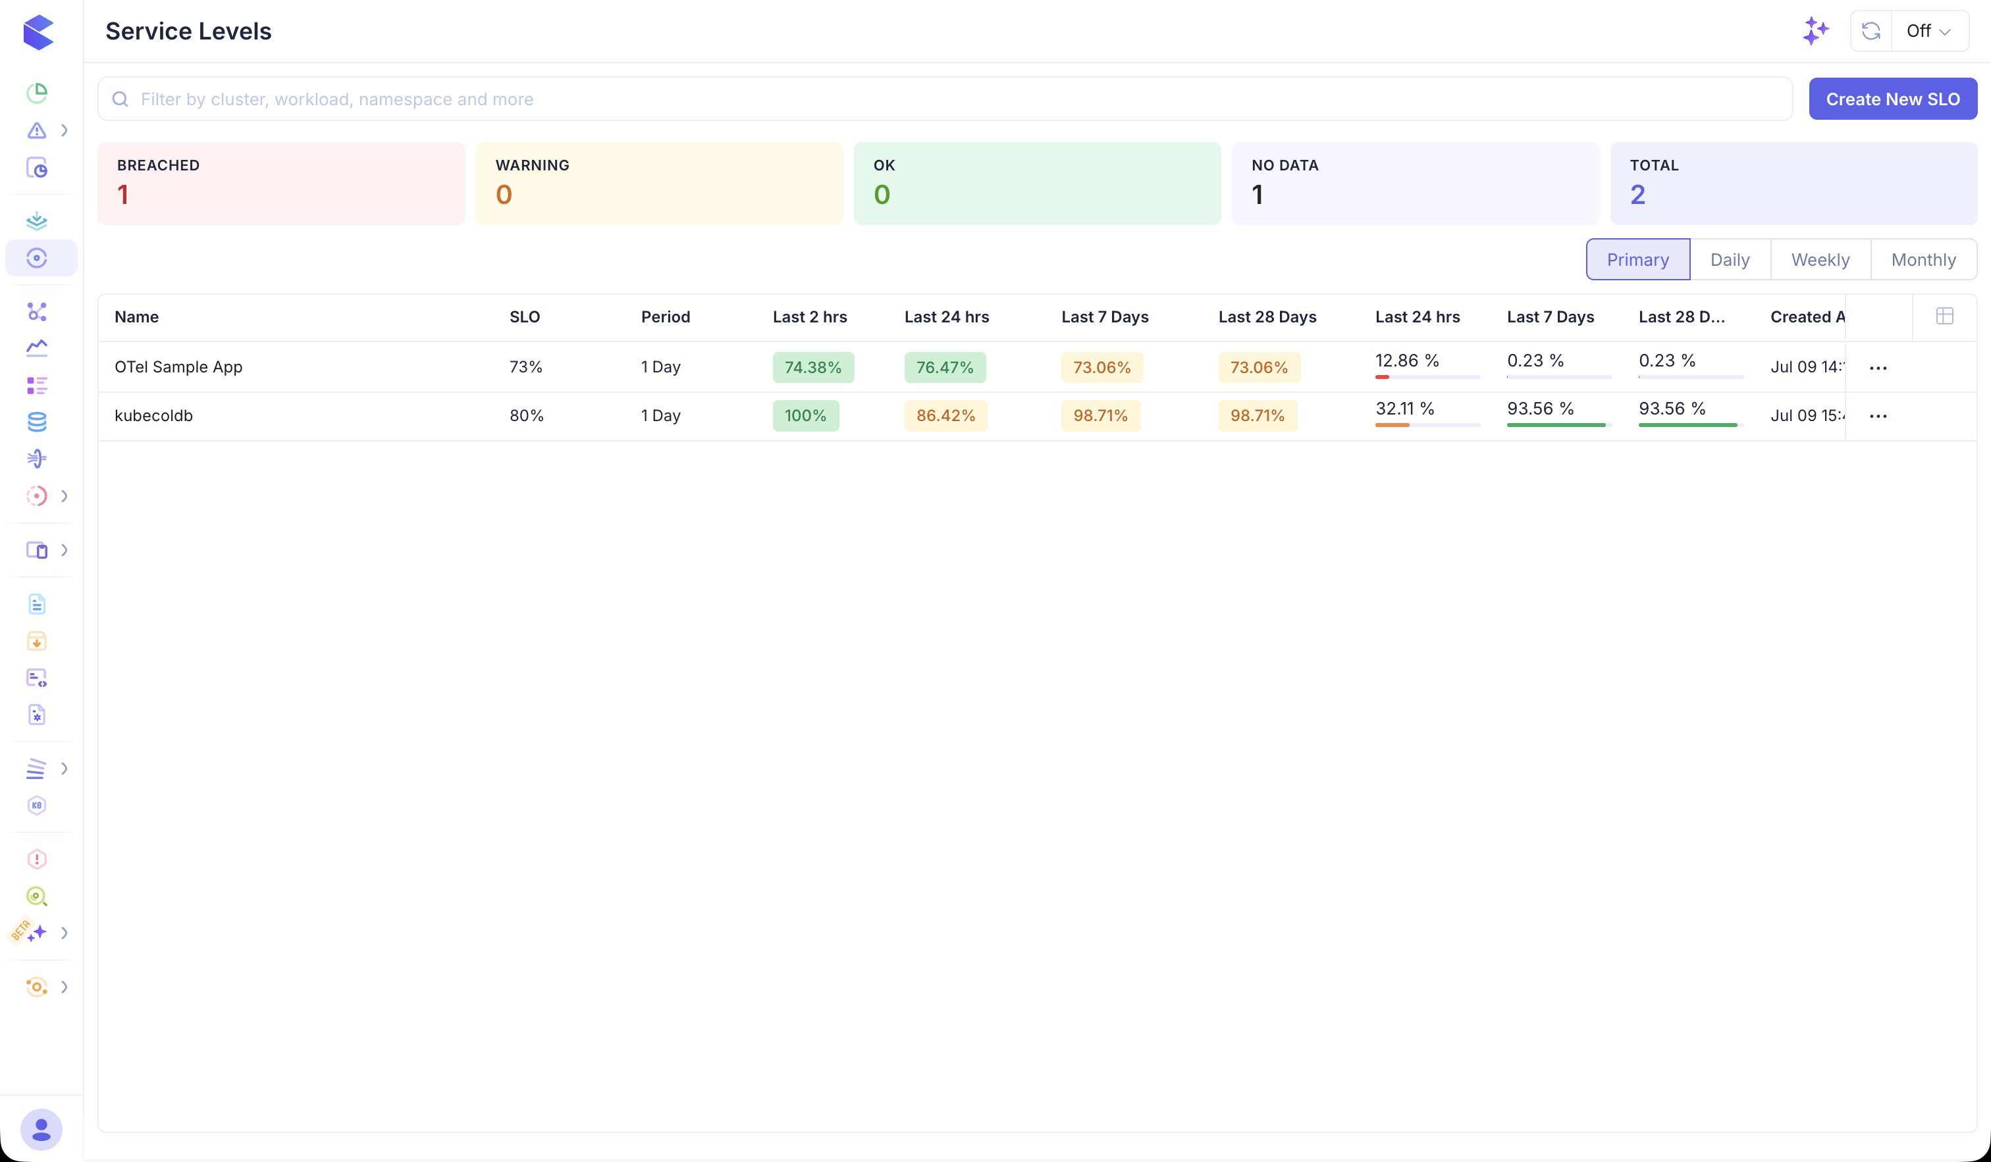
Task: Open the three-dot menu for OTel Sample App
Action: (1878, 368)
